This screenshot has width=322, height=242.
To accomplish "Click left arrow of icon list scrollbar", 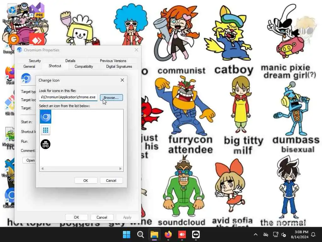I will point(42,169).
